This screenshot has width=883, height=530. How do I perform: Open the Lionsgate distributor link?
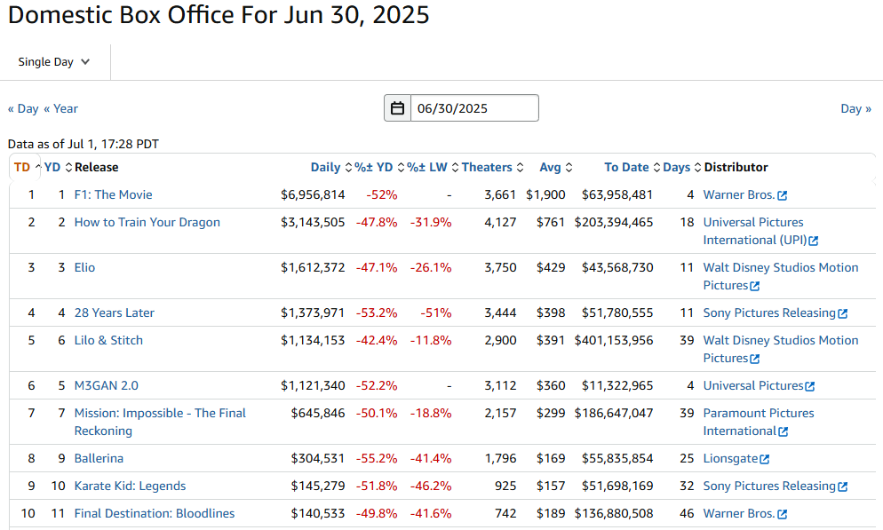pyautogui.click(x=730, y=459)
